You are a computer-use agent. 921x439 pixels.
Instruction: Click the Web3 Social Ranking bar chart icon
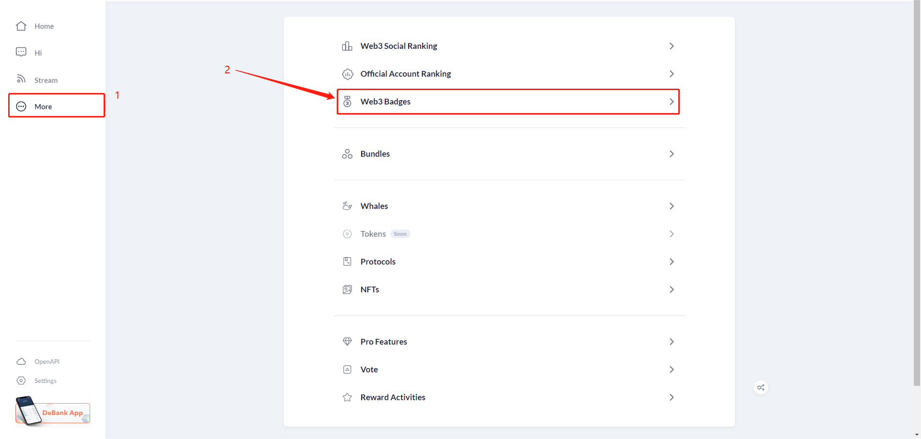(x=347, y=46)
